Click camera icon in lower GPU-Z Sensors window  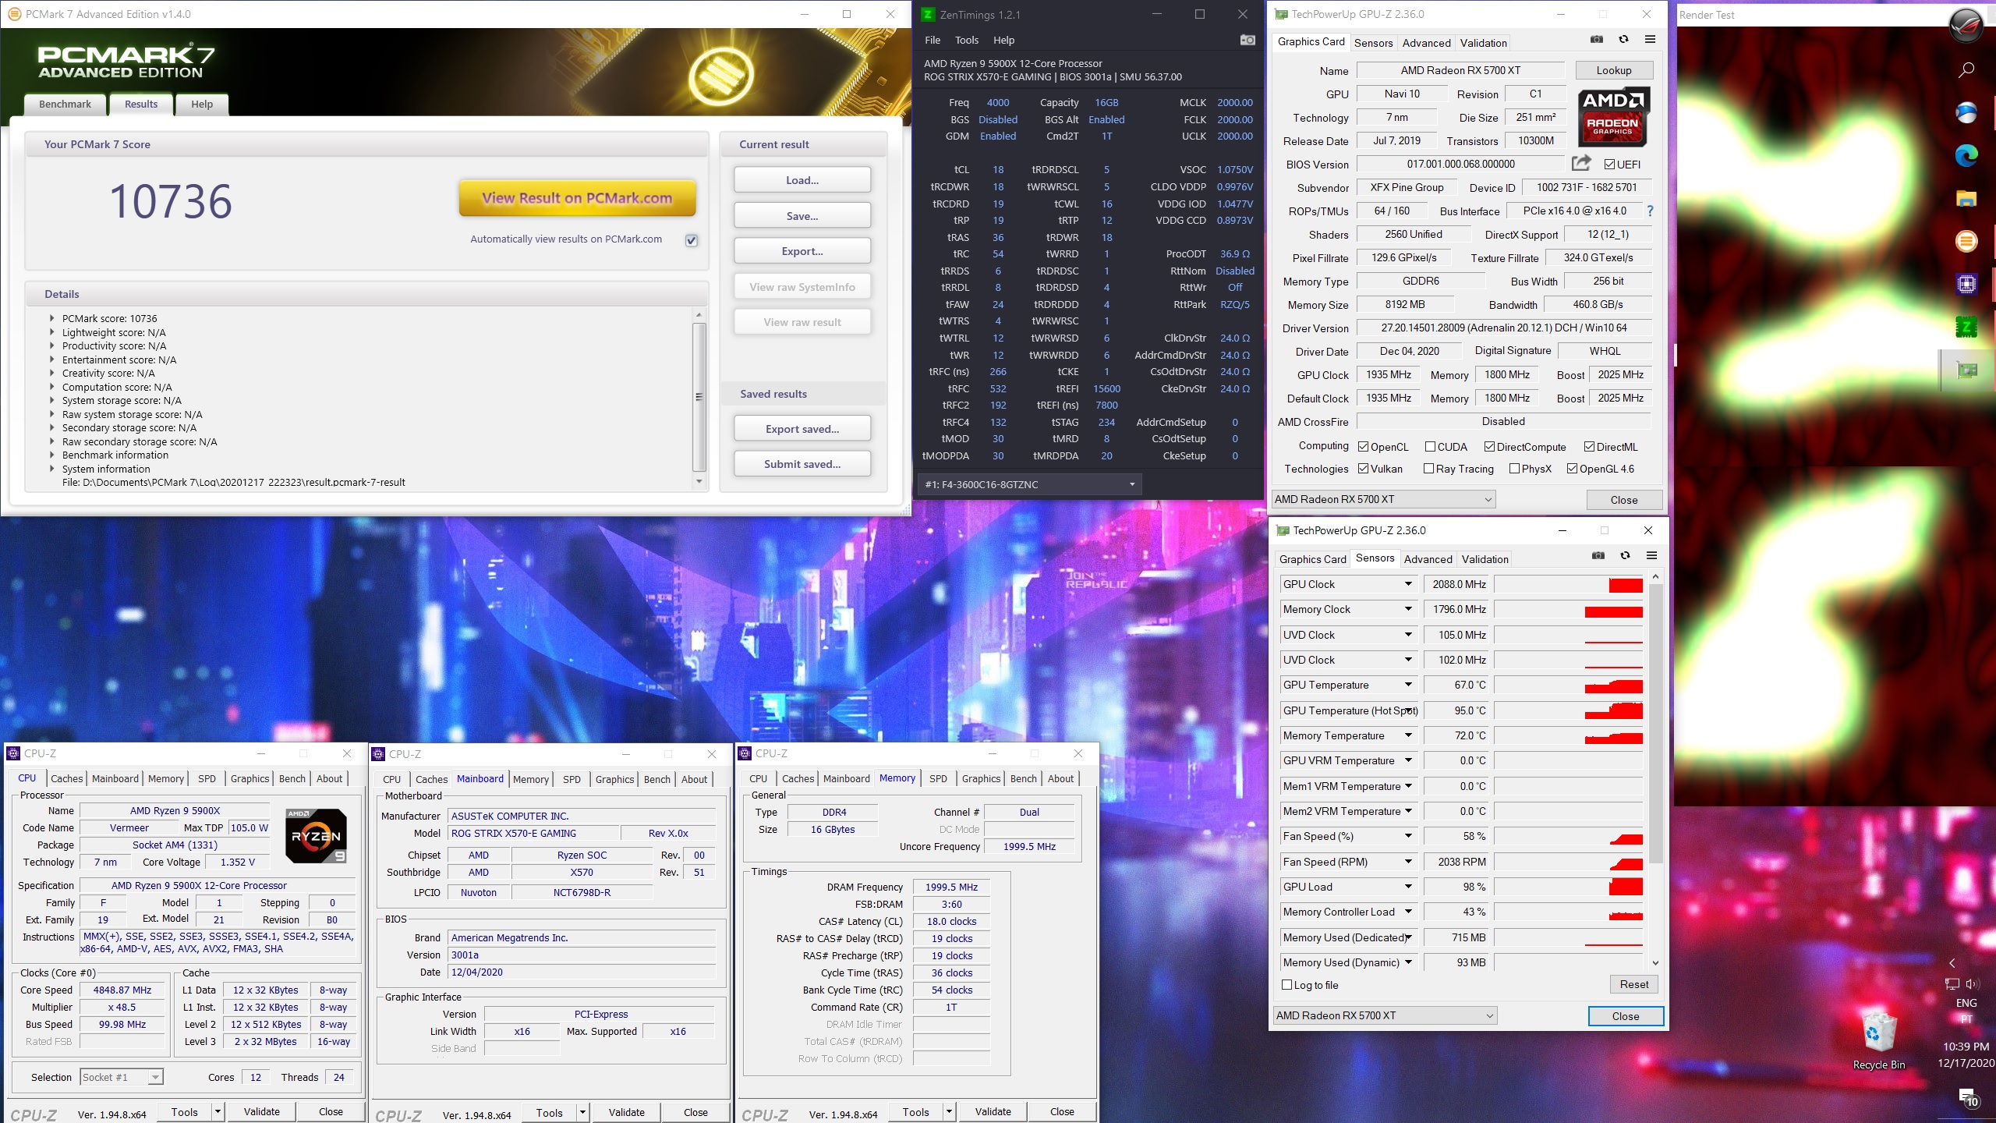tap(1598, 555)
